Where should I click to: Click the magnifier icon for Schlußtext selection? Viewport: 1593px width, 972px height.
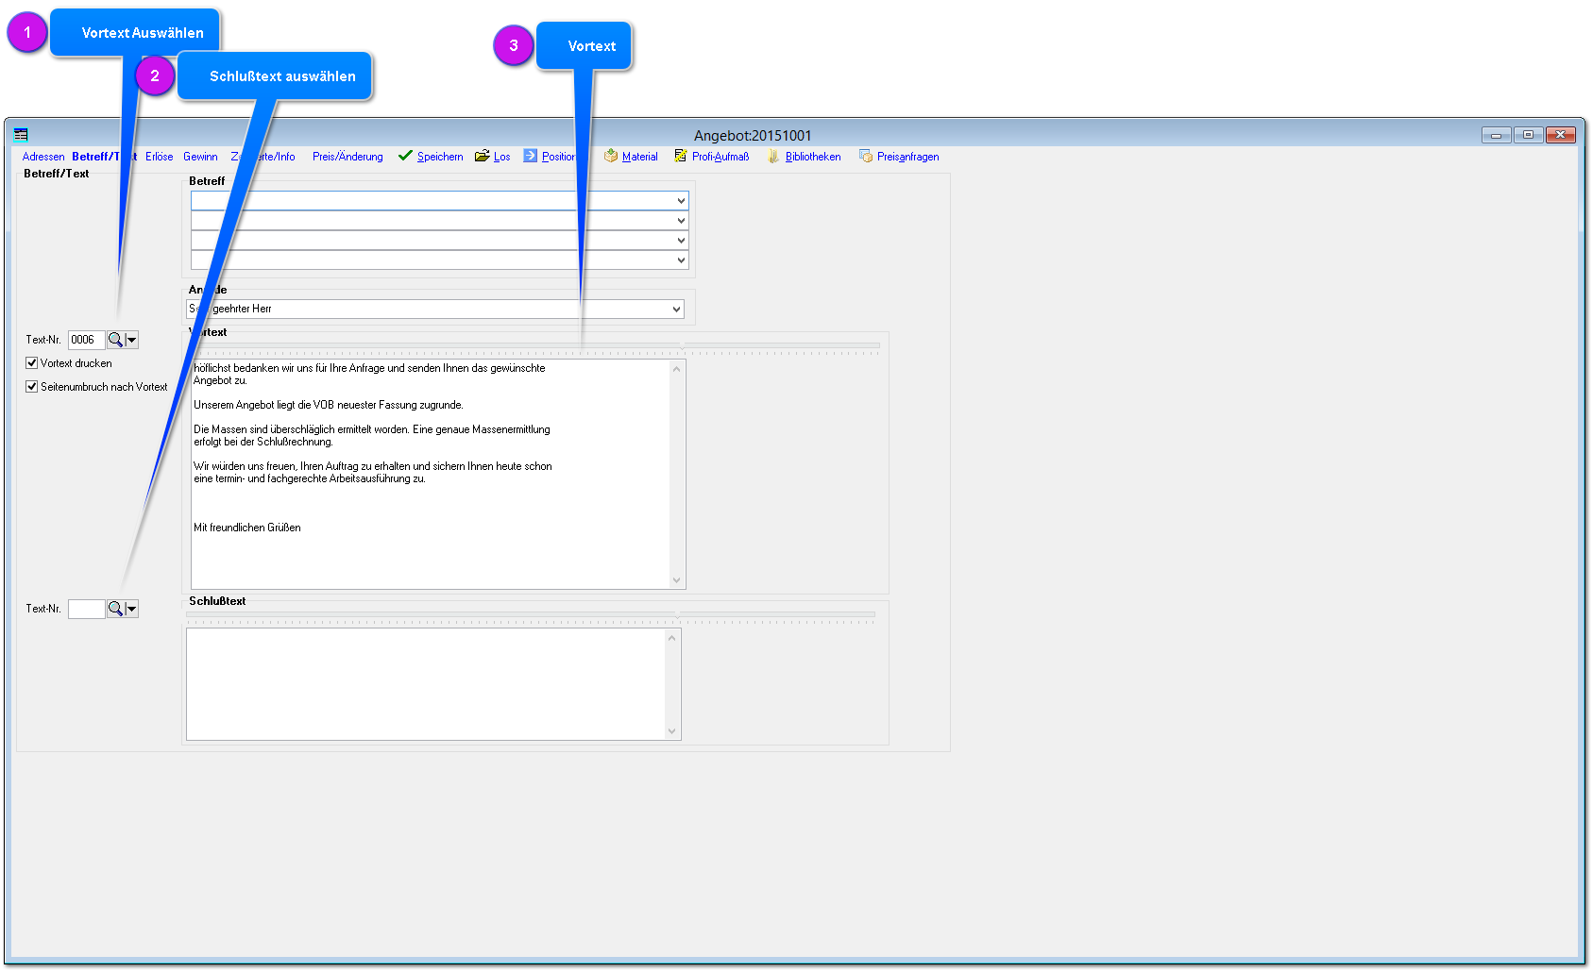[x=115, y=609]
